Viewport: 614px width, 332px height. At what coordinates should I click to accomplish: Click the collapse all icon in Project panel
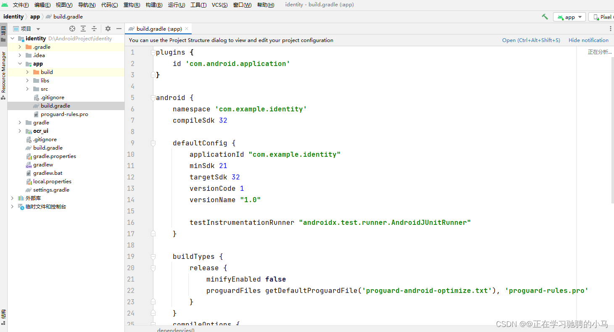pyautogui.click(x=94, y=29)
